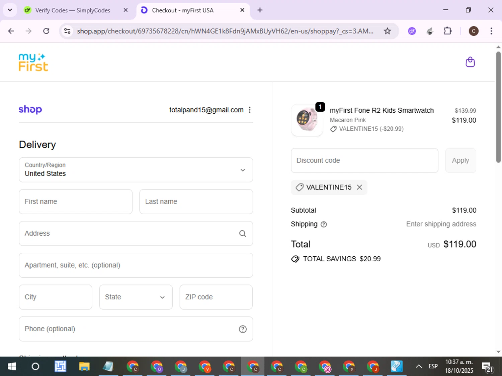
Task: Focus the Address input field
Action: 136,233
